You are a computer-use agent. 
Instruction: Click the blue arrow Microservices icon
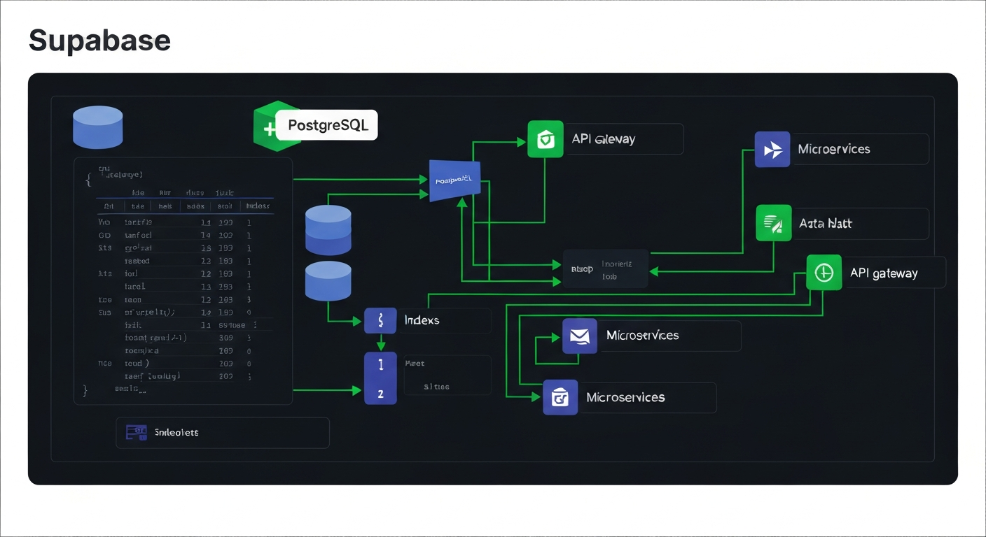pyautogui.click(x=772, y=149)
